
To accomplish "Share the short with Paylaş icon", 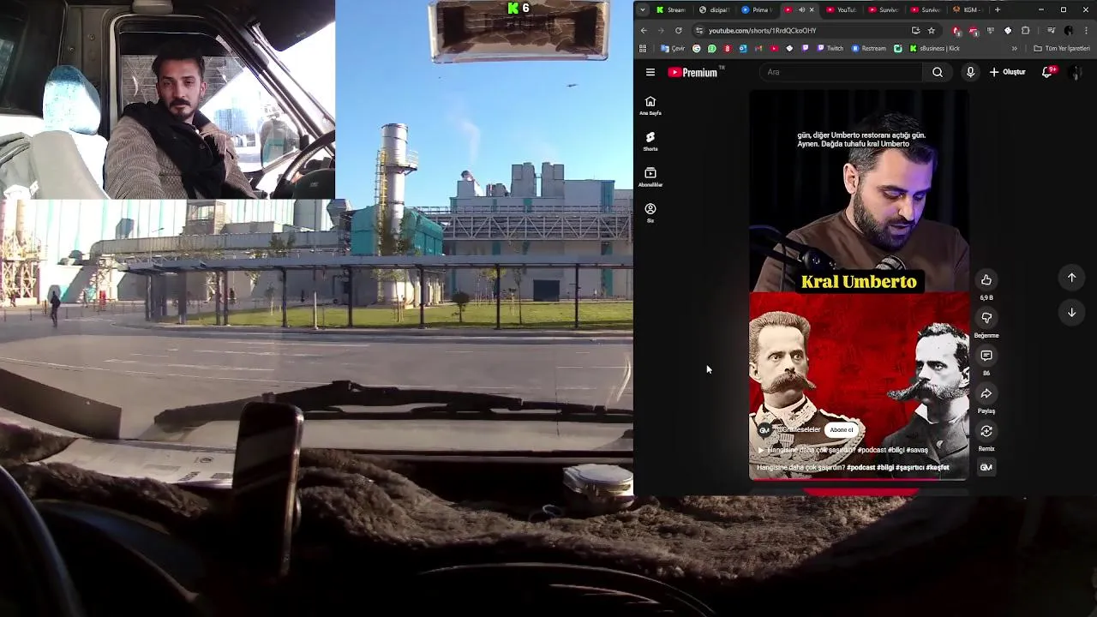I will 986,393.
